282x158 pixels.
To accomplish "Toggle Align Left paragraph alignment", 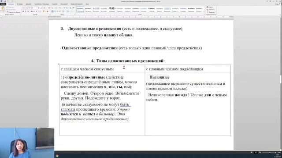I will [52, 11].
